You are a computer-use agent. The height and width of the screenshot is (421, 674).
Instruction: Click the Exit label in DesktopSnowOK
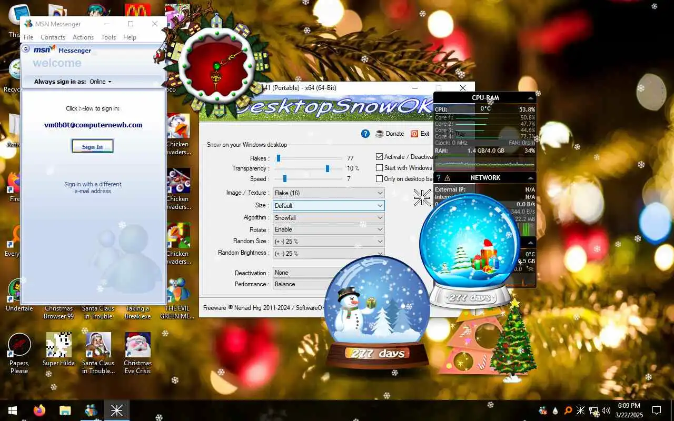pyautogui.click(x=425, y=134)
